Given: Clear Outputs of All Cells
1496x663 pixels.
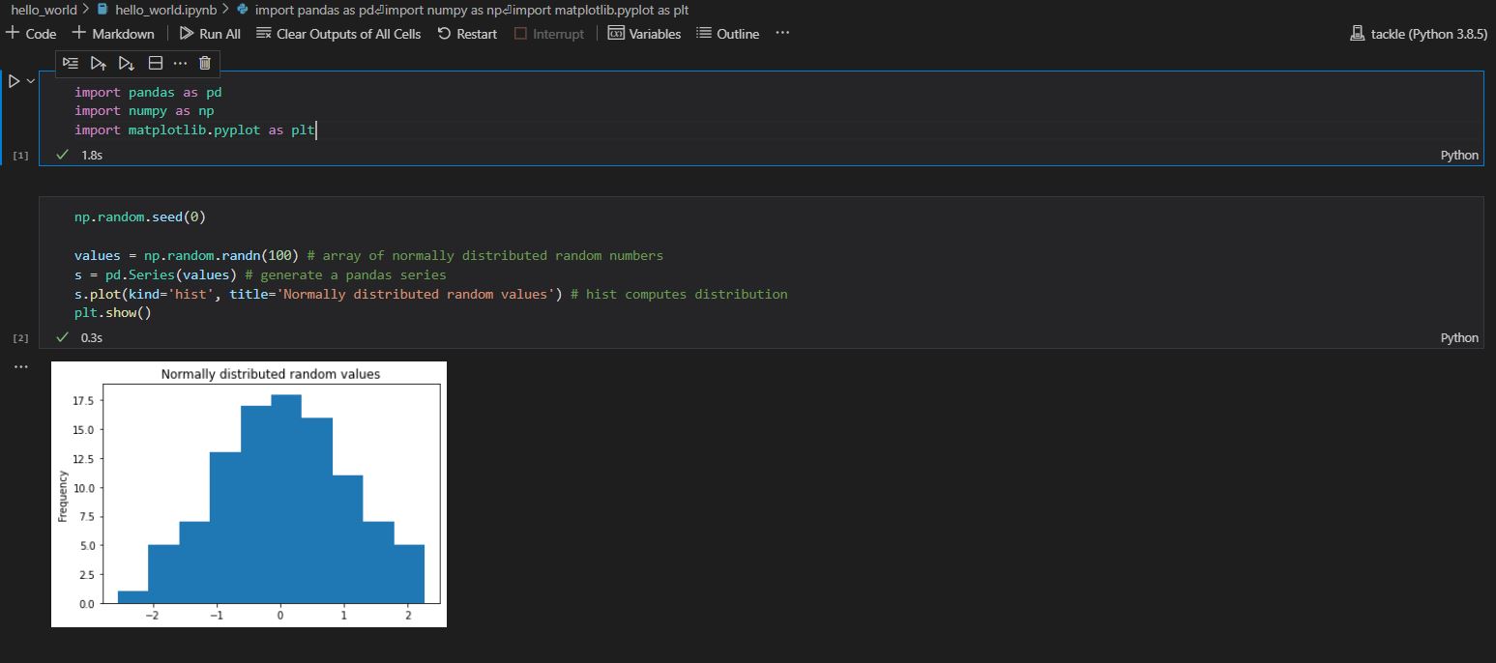Looking at the screenshot, I should pos(338,34).
